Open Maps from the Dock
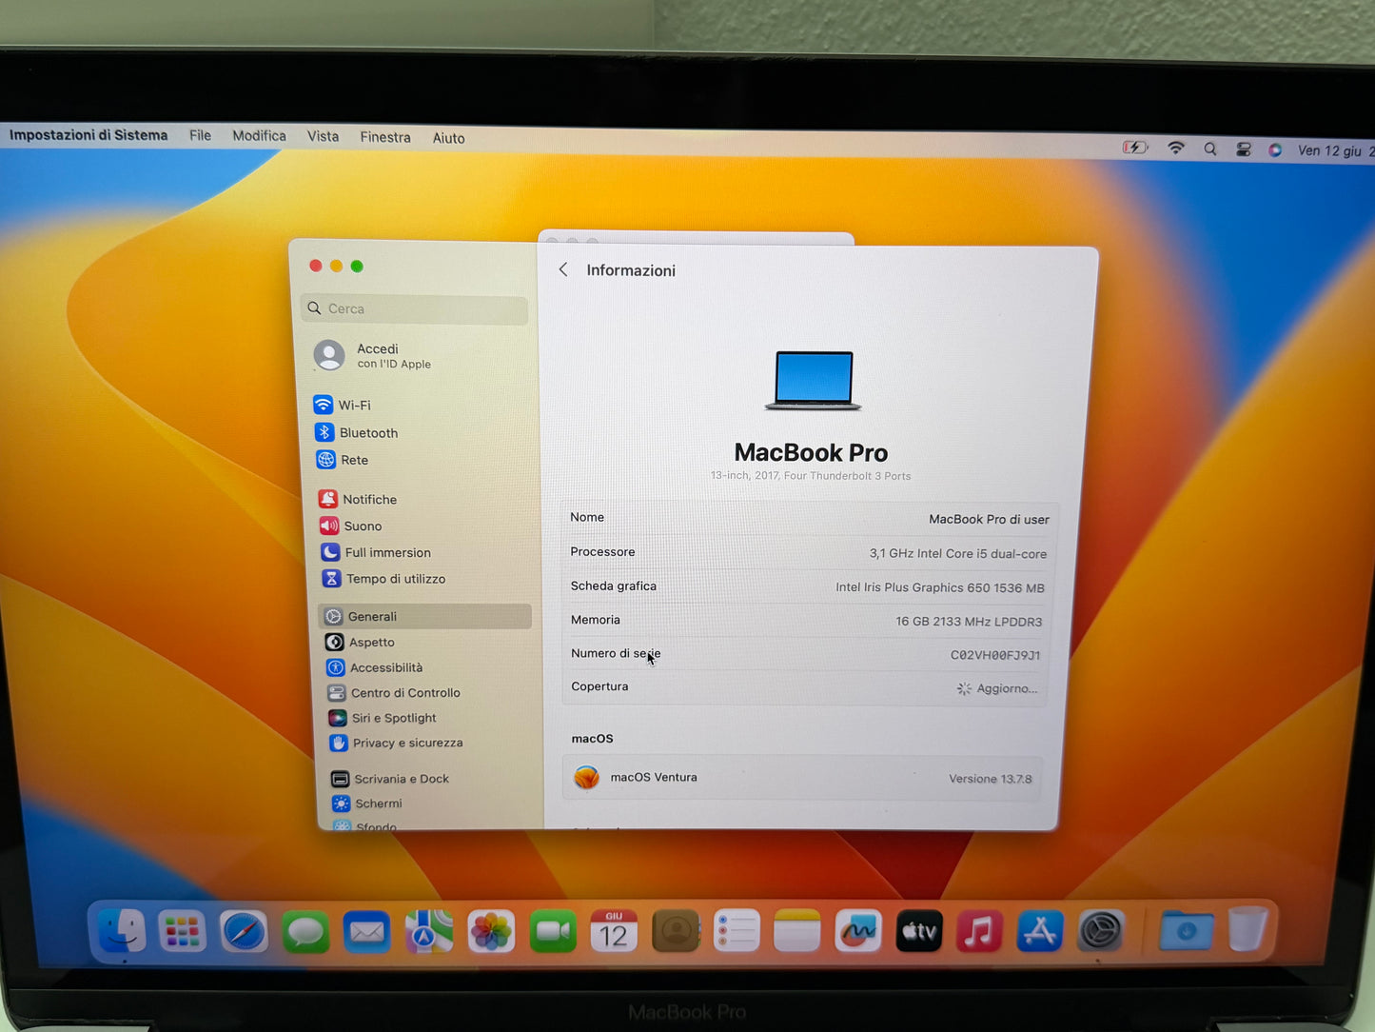Image resolution: width=1375 pixels, height=1032 pixels. (429, 932)
